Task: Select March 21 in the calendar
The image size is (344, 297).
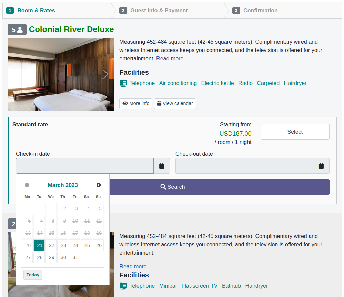Action: click(x=40, y=246)
